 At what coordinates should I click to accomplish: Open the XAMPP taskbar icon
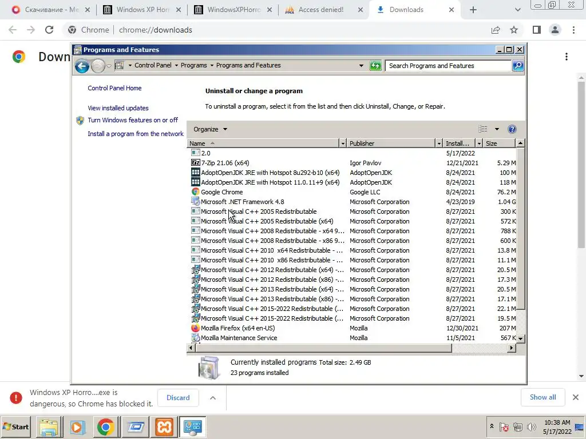tap(164, 427)
